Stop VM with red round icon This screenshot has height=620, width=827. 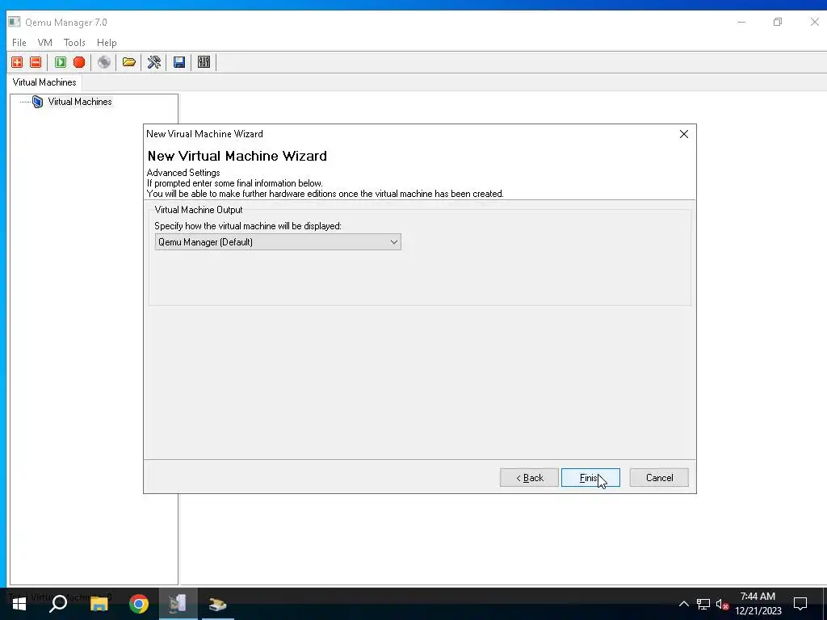79,62
